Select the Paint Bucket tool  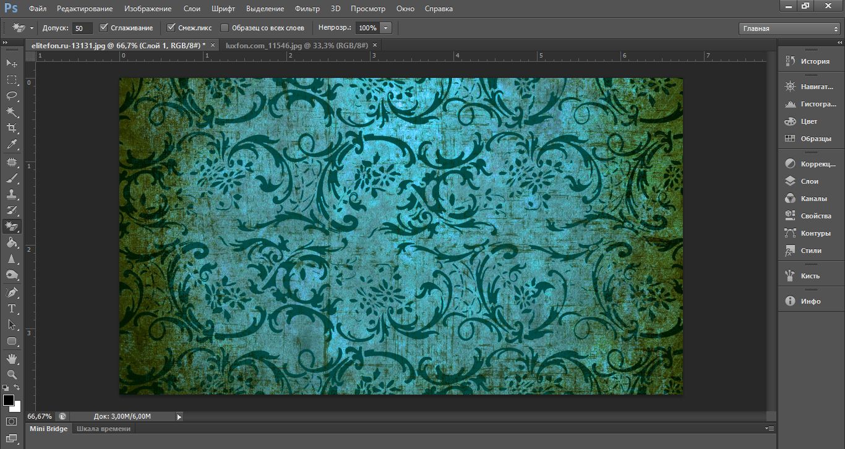point(12,242)
